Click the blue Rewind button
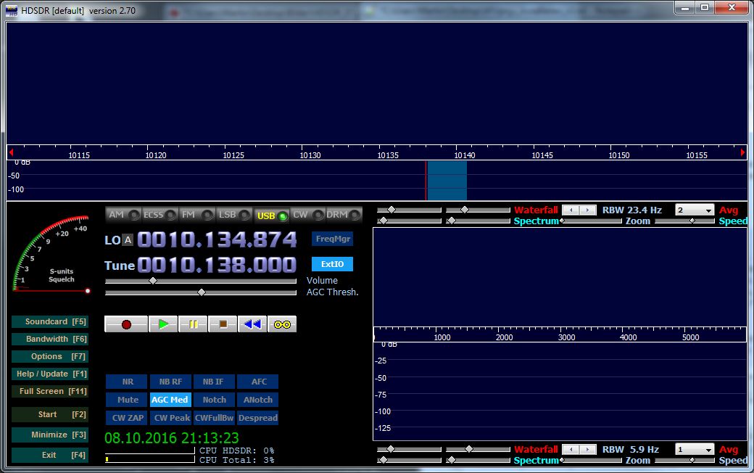Screen dimensions: 754x473 click(x=252, y=324)
